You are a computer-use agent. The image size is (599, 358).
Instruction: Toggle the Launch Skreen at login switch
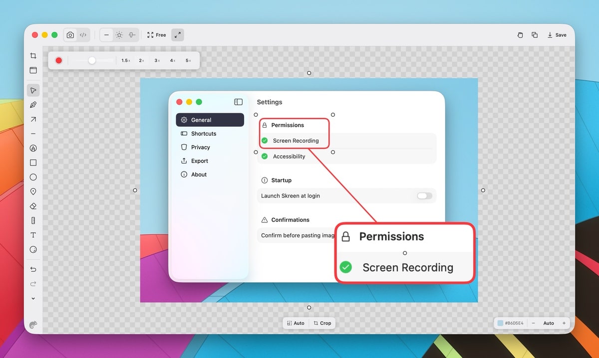click(424, 196)
